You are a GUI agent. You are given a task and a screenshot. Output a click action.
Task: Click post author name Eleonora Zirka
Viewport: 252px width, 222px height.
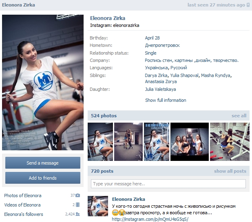pos(128,199)
